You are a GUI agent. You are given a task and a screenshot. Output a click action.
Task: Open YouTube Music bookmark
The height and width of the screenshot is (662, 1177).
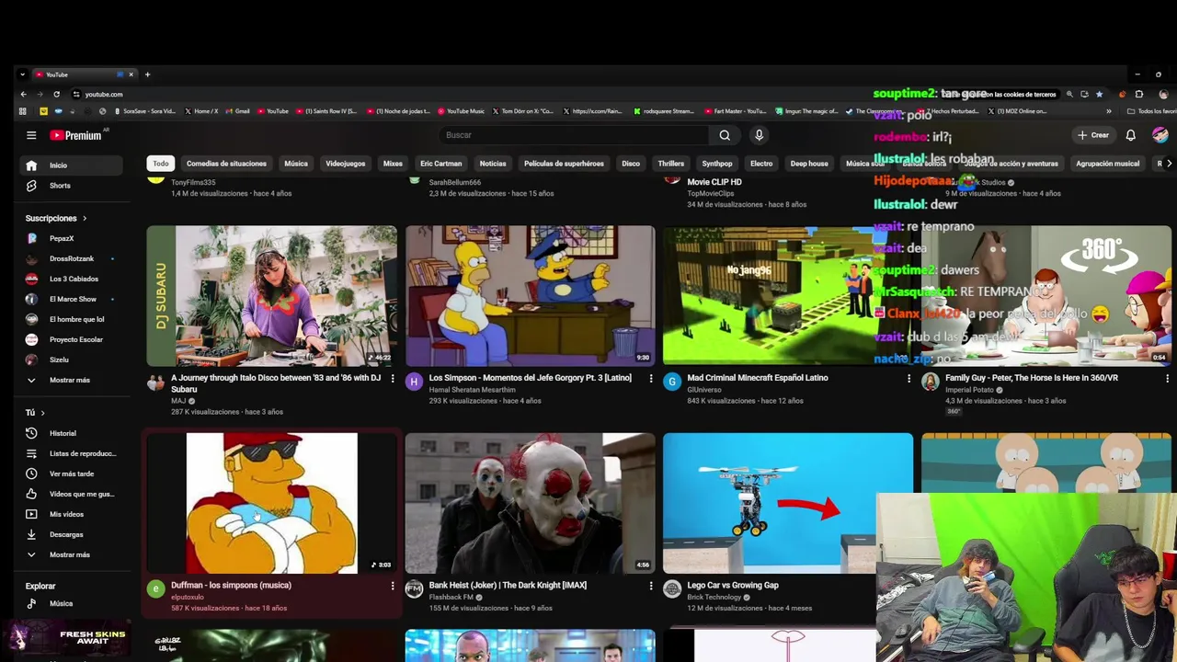(x=461, y=111)
